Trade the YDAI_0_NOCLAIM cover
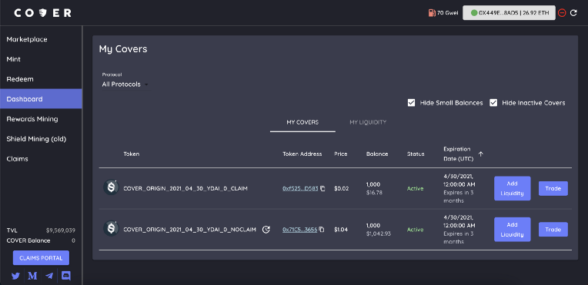Viewport: 588px width, 285px height. (553, 229)
